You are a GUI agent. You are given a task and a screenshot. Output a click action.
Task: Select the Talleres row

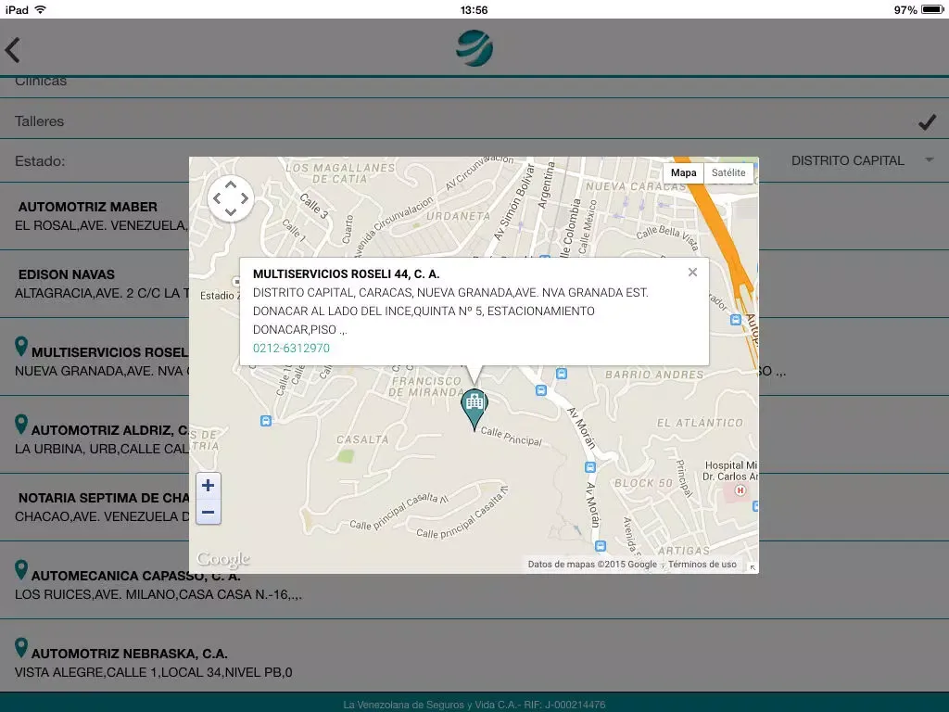[x=474, y=120]
